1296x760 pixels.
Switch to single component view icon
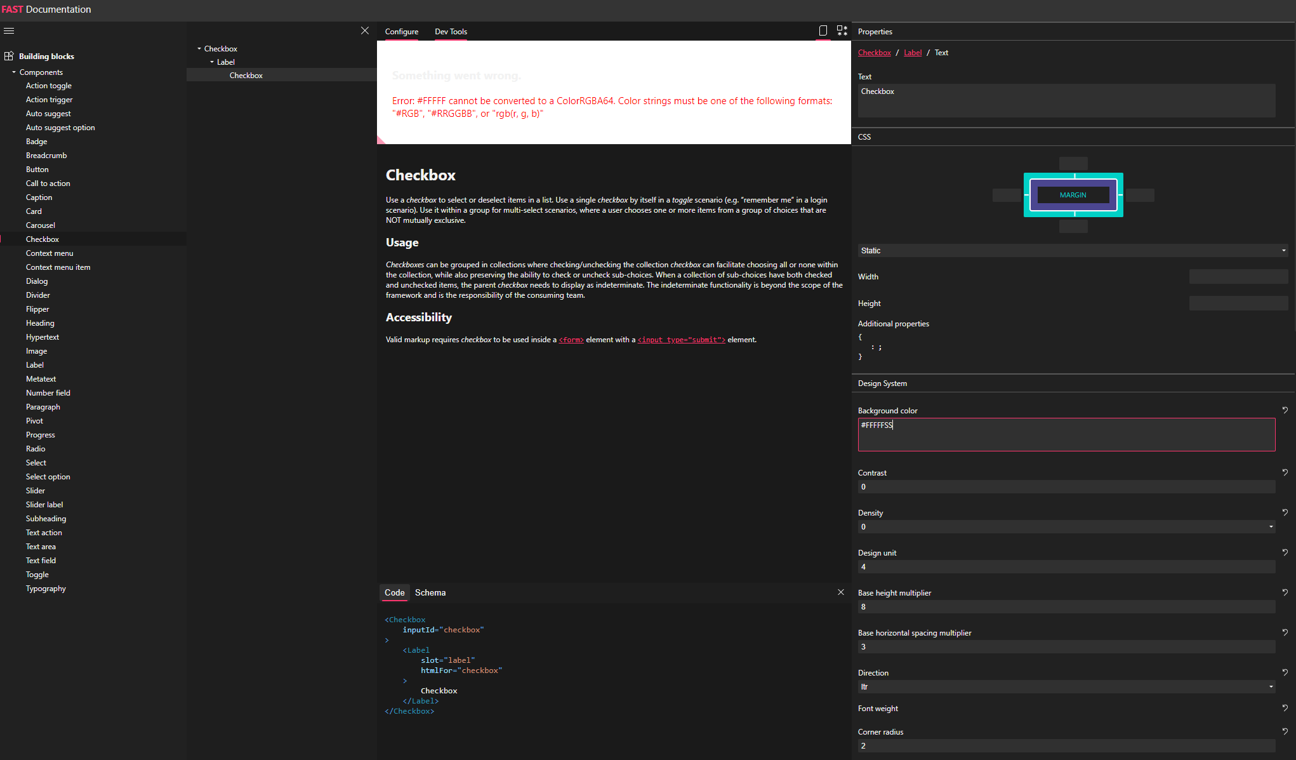pyautogui.click(x=823, y=30)
